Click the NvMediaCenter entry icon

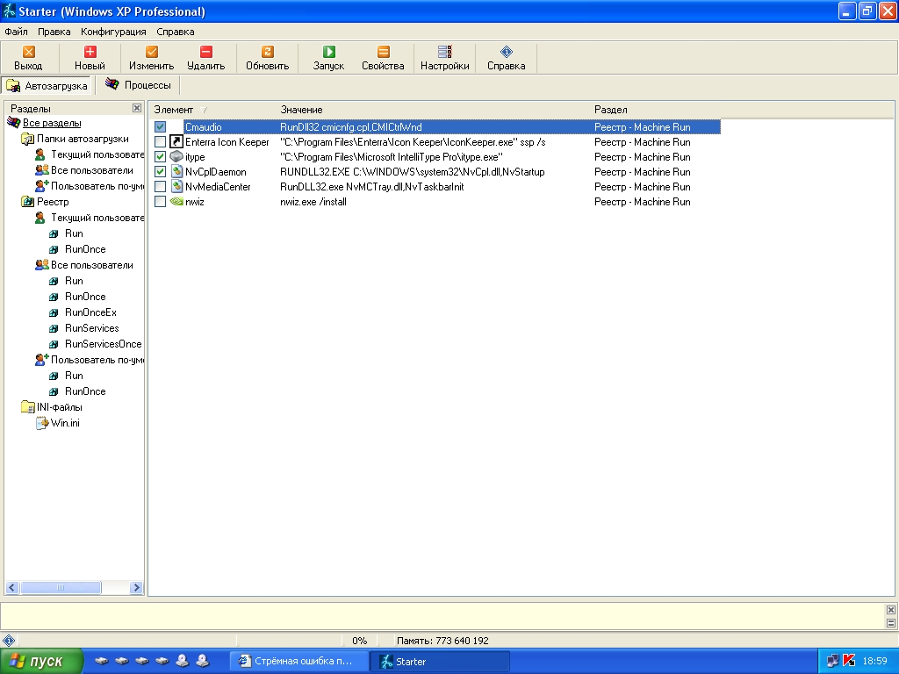coord(176,186)
